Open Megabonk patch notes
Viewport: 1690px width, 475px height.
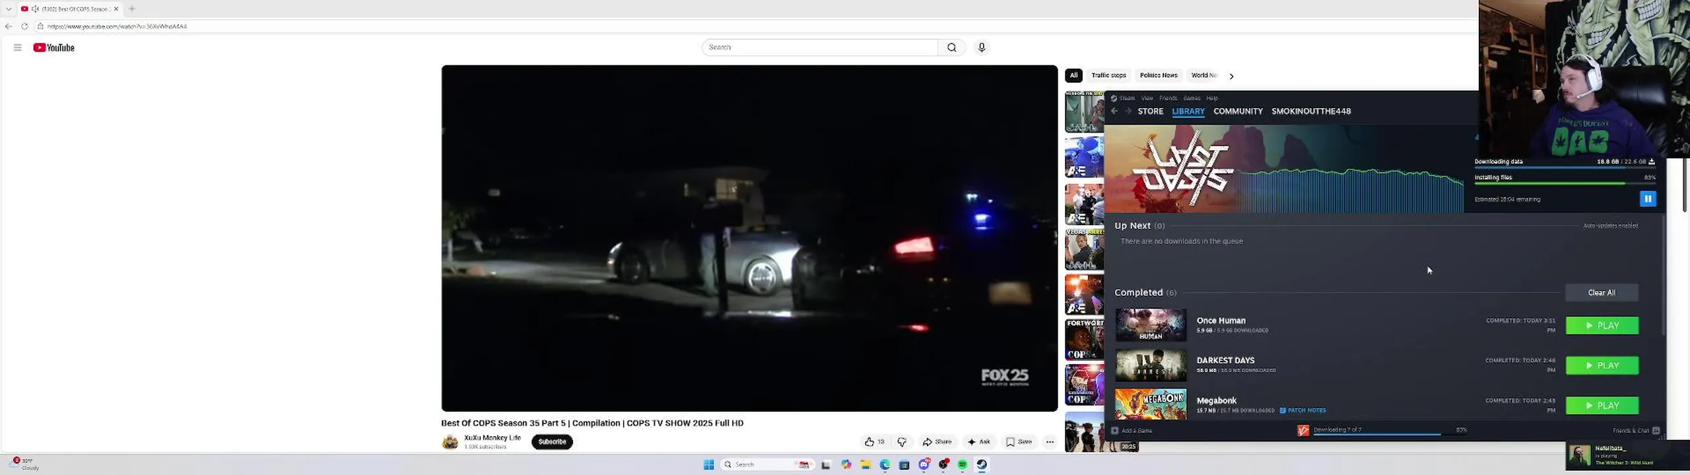(x=1302, y=410)
